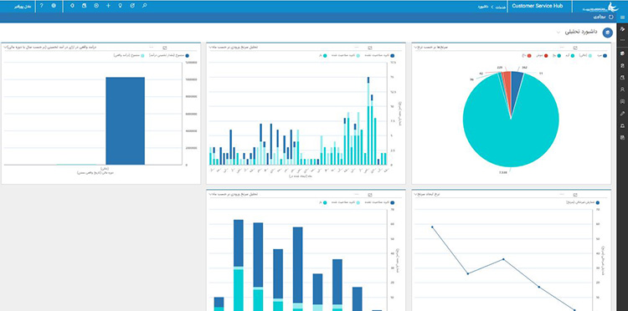Open the dashboard selector chevron beside title
The height and width of the screenshot is (311, 628).
(559, 33)
